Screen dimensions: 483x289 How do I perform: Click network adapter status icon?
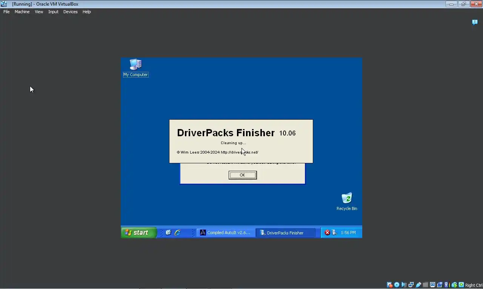411,285
